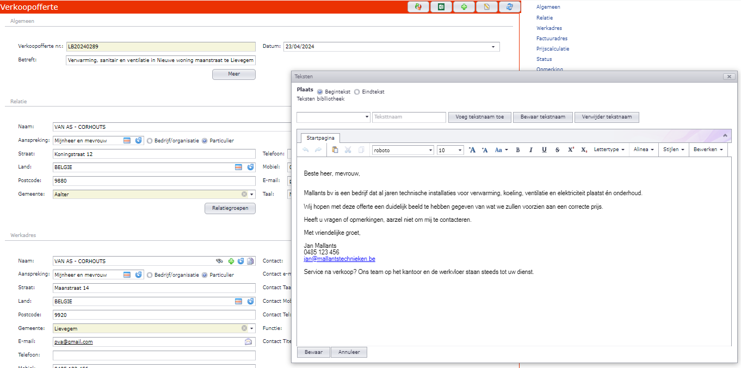Open the Teksten bibliotheek dropdown
Viewport: 741px width, 368px height.
pos(367,117)
